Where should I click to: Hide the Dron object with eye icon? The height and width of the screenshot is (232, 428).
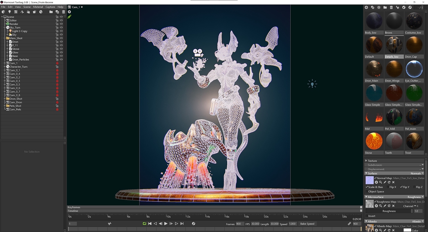point(61,42)
